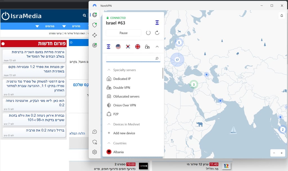Click the IsraMedia logo
Image resolution: width=288 pixels, height=171 pixels.
coord(21,16)
